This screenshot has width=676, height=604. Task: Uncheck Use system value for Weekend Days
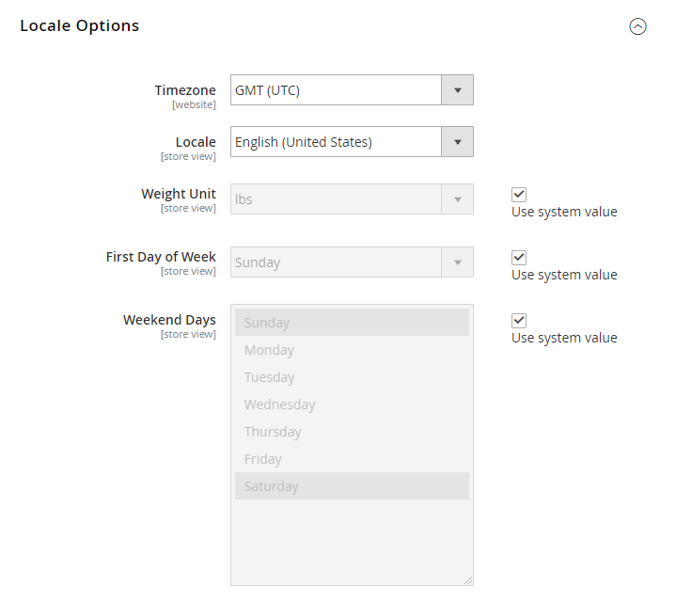click(x=519, y=321)
